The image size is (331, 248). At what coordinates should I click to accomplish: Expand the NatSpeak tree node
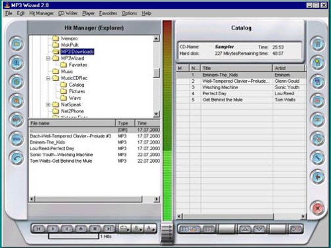[x=48, y=104]
